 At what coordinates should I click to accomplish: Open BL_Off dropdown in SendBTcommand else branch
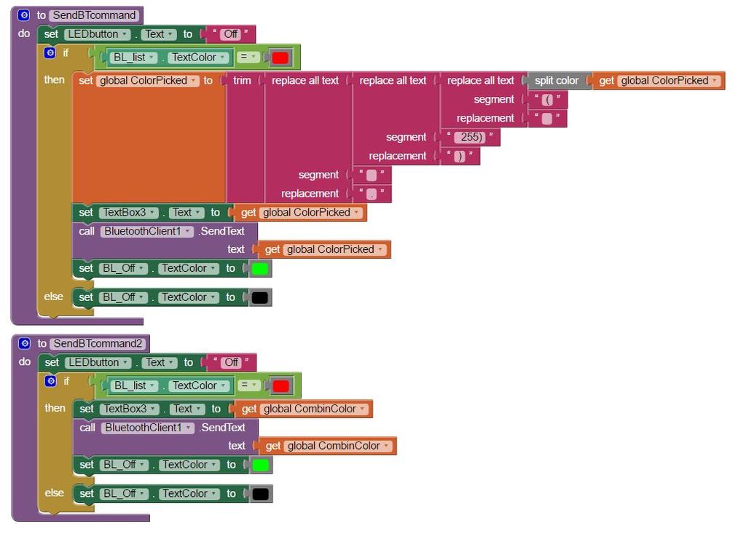pos(123,297)
